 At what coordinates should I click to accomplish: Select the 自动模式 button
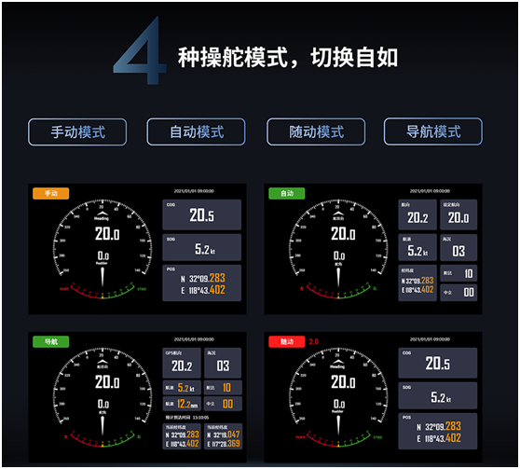click(x=196, y=131)
